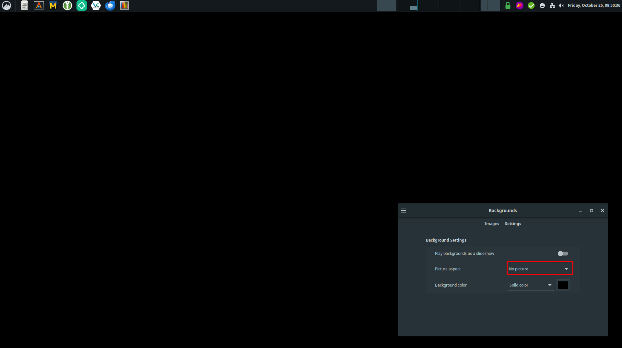622x348 pixels.
Task: Open the Solid color dropdown
Action: (530, 285)
